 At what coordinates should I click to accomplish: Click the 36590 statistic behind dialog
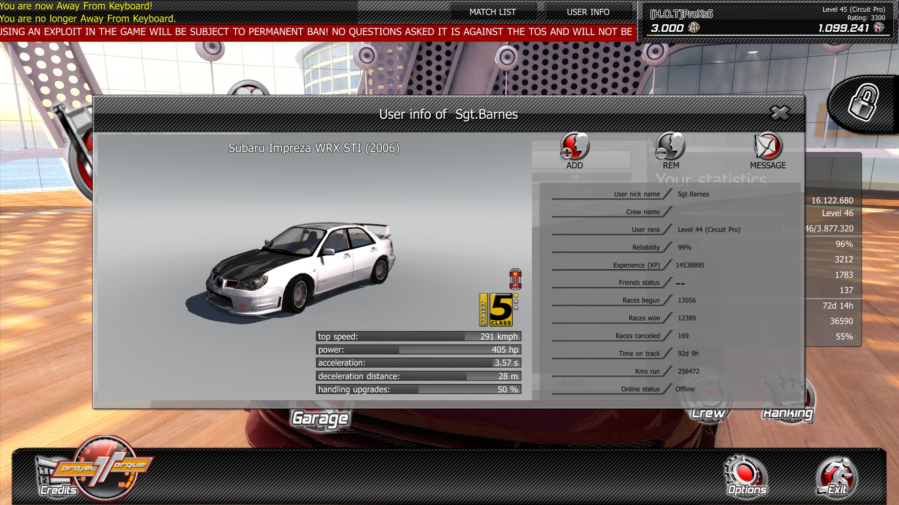click(x=841, y=321)
